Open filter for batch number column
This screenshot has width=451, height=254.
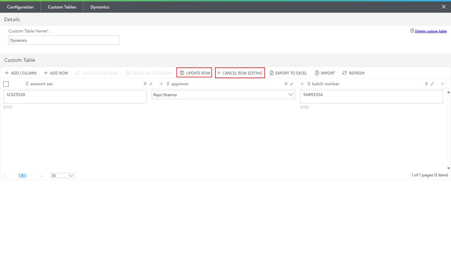tap(443, 84)
